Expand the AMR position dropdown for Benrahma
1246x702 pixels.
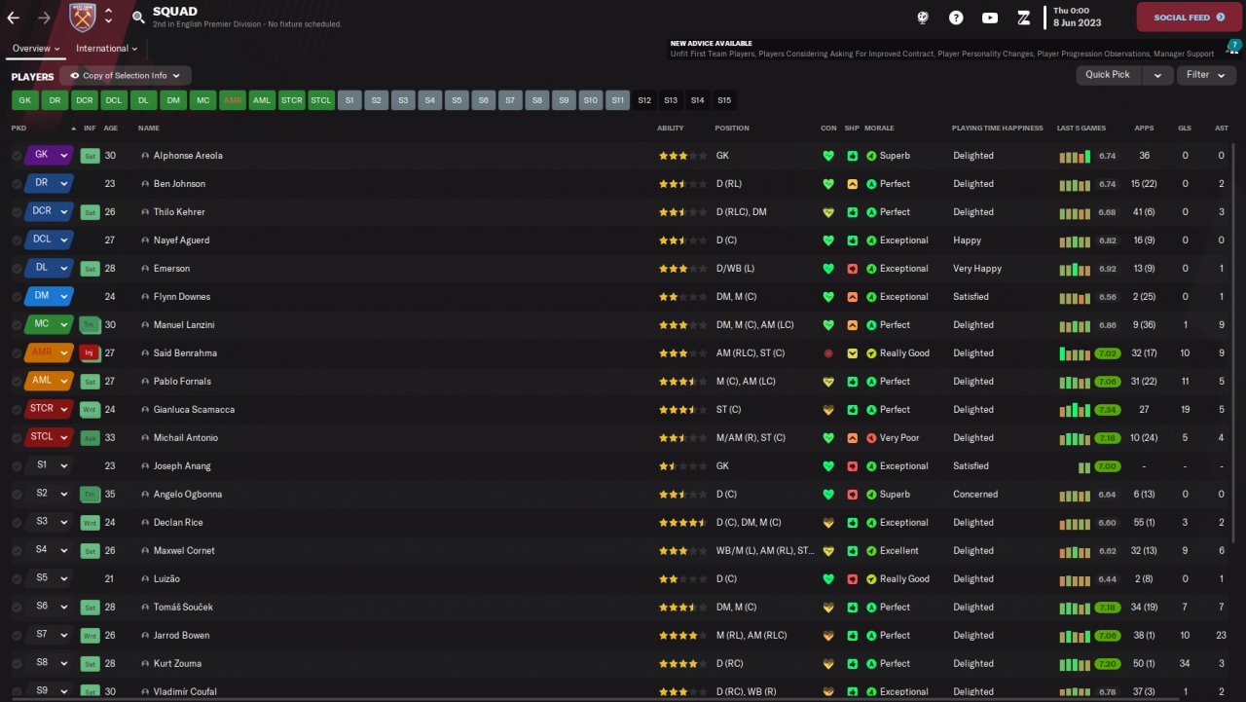[64, 353]
